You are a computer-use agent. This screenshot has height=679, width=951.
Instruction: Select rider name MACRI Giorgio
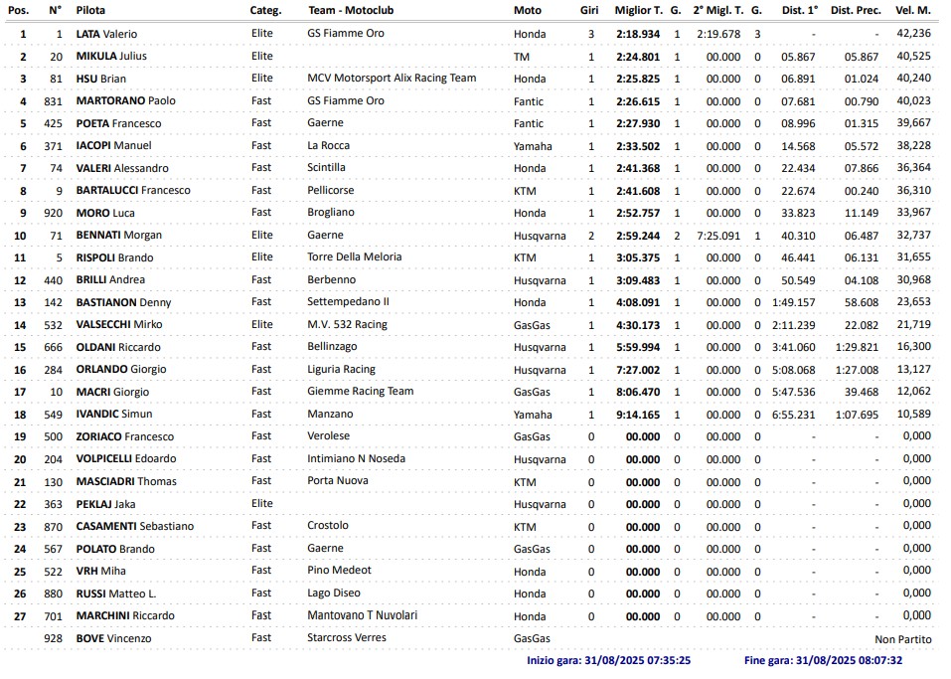113,393
